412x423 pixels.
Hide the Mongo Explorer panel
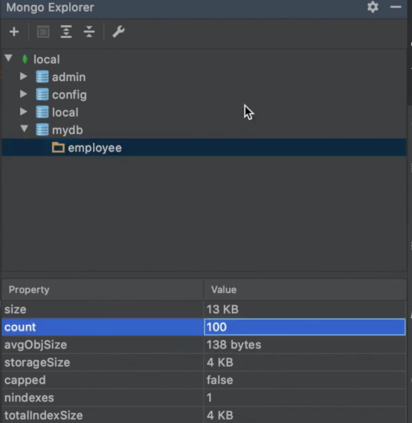(396, 7)
